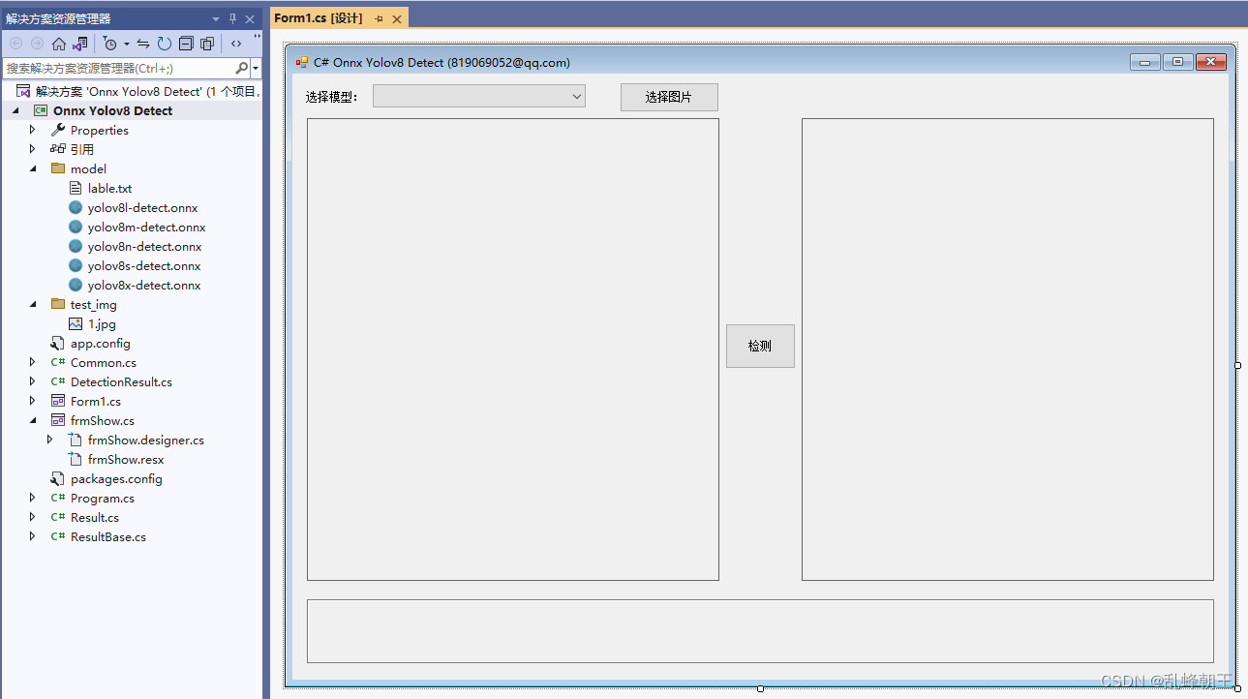Close the Solution Explorer panel
This screenshot has height=699, width=1248.
pyautogui.click(x=250, y=18)
